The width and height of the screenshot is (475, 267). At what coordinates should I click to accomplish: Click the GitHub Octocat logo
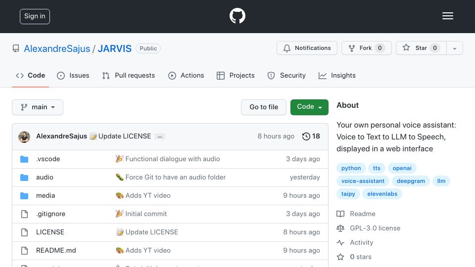(x=237, y=16)
